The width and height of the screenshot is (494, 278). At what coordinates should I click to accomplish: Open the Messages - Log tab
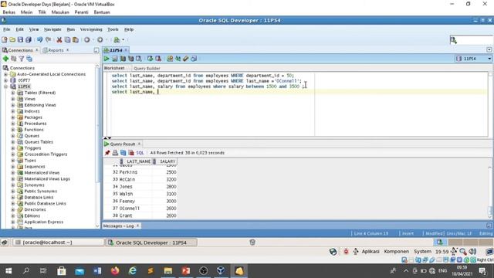(x=118, y=226)
